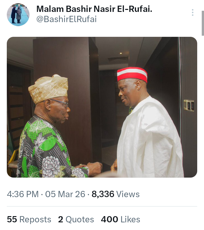Click the 4:36 PM timestamp
204x230 pixels.
pos(23,194)
